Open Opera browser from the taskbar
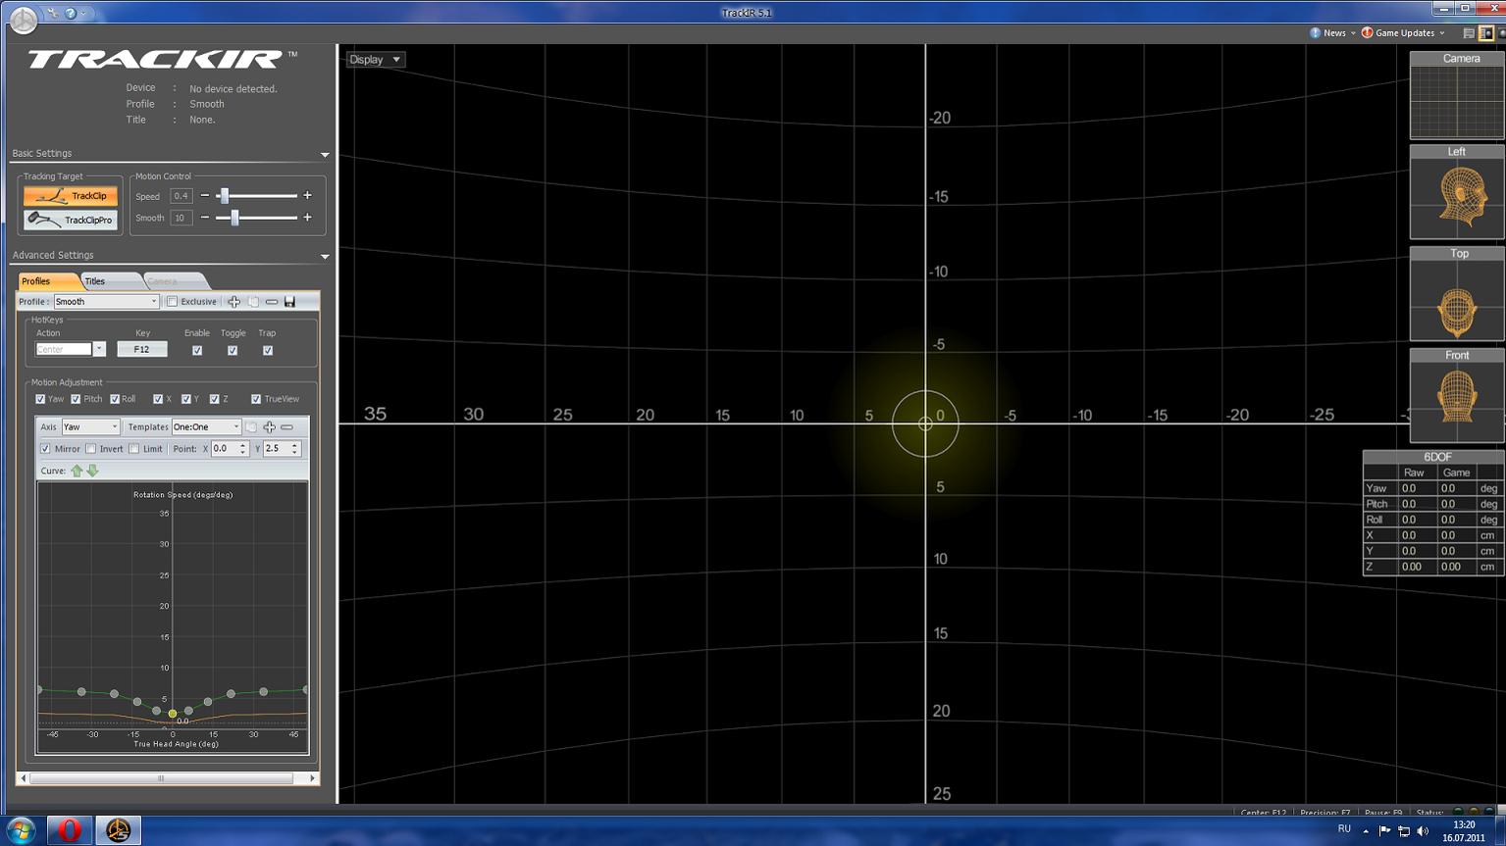Screen dimensions: 1506x846 click(69, 830)
